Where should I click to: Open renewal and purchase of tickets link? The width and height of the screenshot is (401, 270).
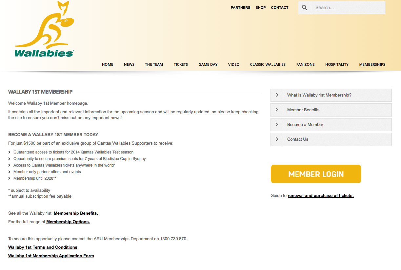pos(321,196)
